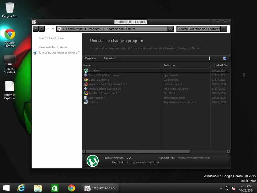Open the Windows Store taskbar icon
This screenshot has width=257, height=193.
coord(54,188)
